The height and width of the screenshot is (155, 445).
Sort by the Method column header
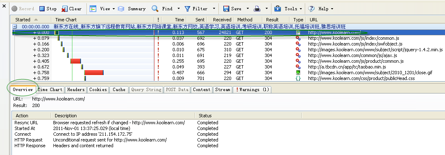(x=248, y=20)
